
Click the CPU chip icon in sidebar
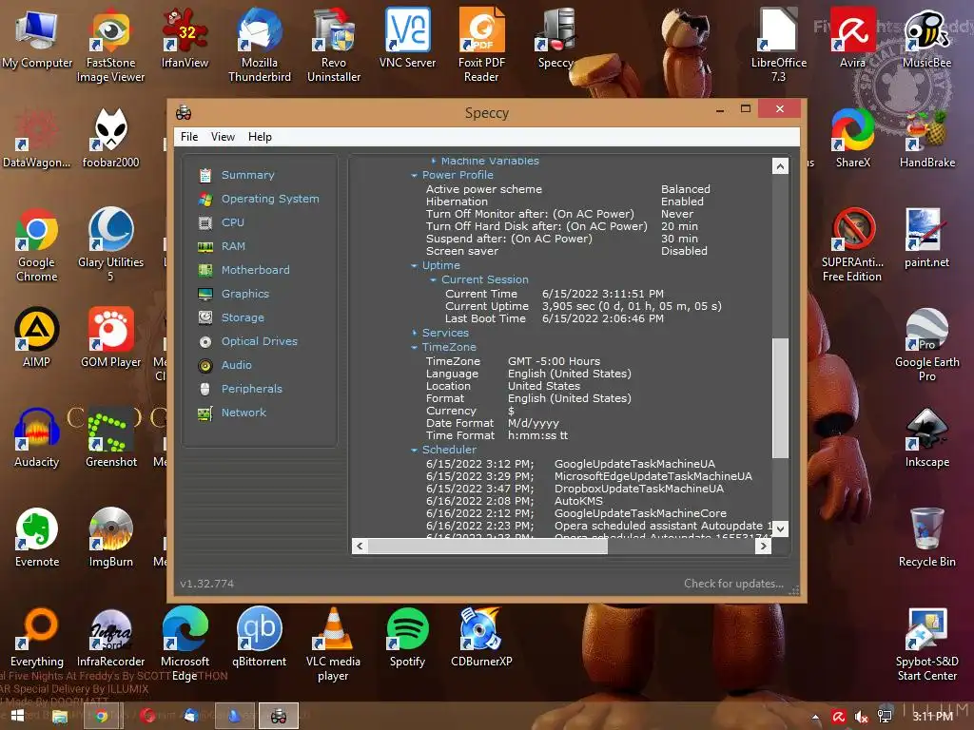point(205,222)
